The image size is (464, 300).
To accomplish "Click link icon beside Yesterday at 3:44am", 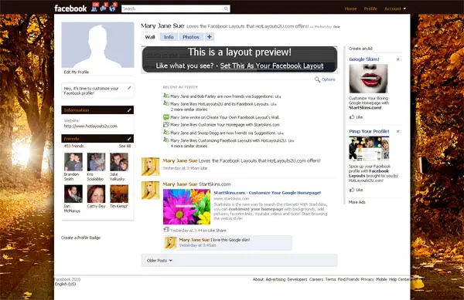I will point(166,230).
